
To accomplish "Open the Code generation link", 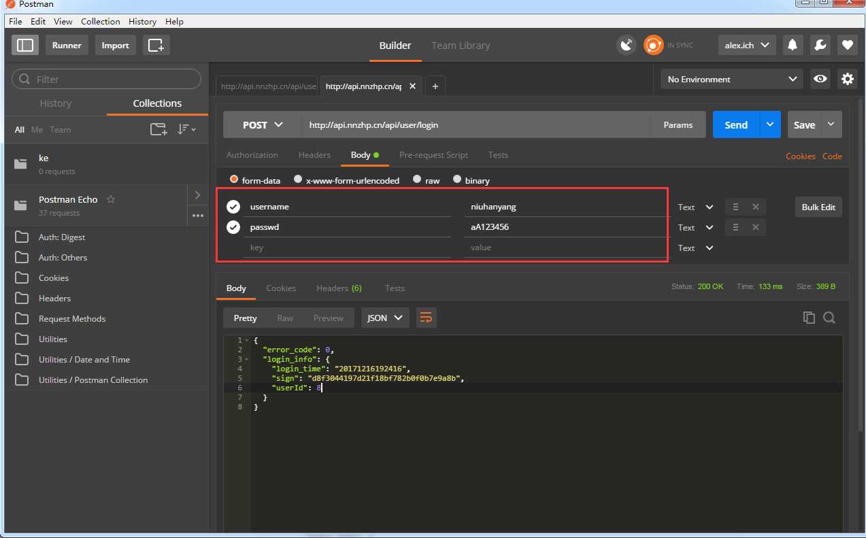I will pos(832,156).
